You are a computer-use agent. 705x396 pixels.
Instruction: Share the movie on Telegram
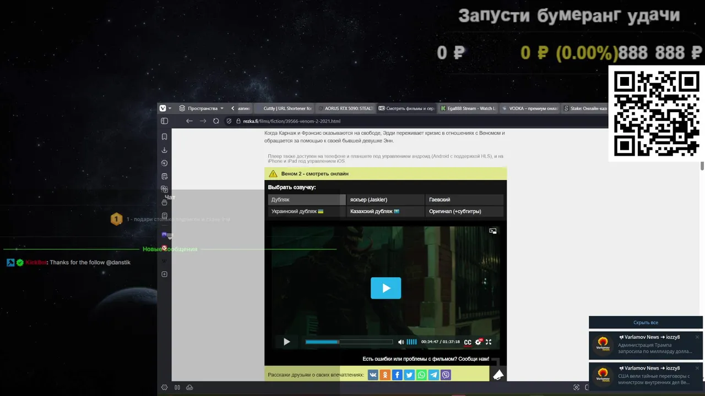(x=433, y=375)
